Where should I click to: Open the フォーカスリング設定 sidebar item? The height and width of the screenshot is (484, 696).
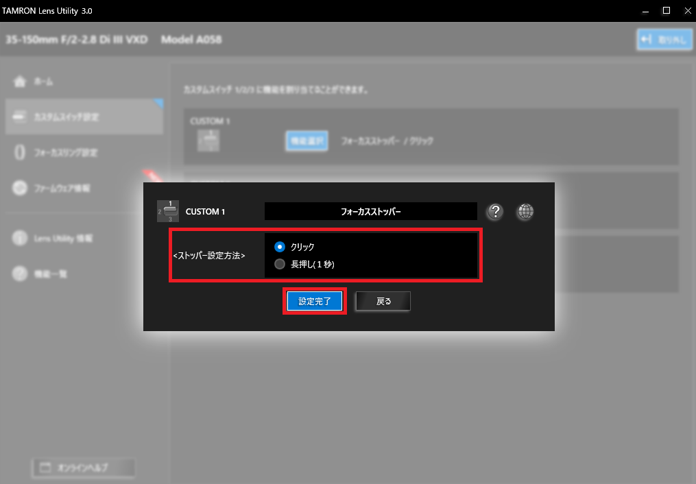pos(84,153)
